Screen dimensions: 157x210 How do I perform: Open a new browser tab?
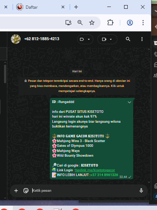[x=76, y=7]
